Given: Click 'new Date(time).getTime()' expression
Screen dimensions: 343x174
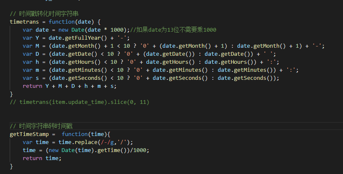Looking at the screenshot, I should pyautogui.click(x=87, y=150).
